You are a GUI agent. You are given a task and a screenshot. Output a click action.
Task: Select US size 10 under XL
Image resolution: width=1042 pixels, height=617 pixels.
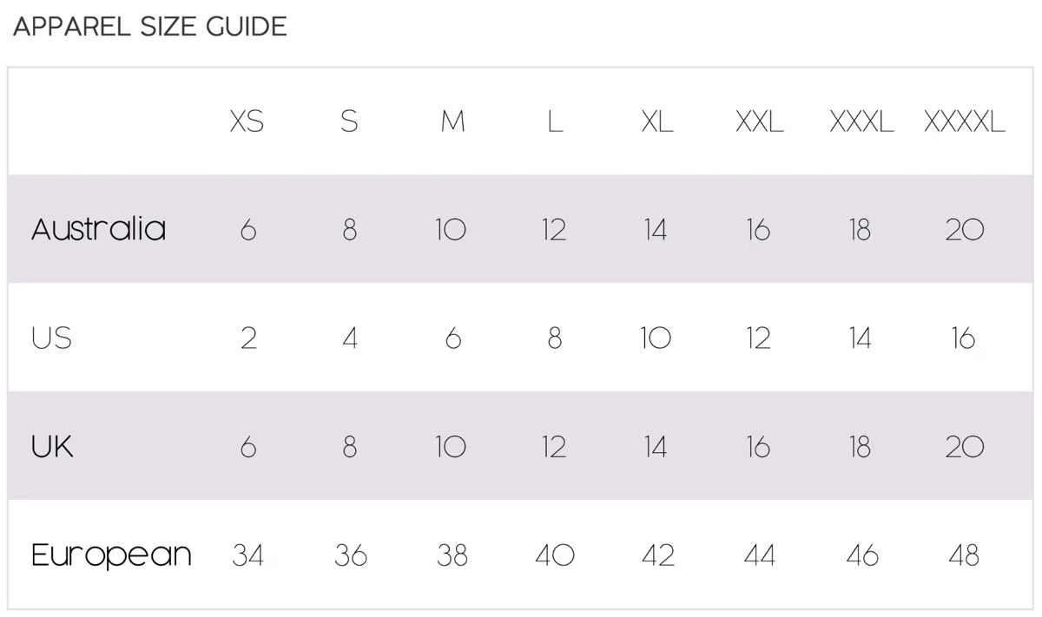[656, 338]
